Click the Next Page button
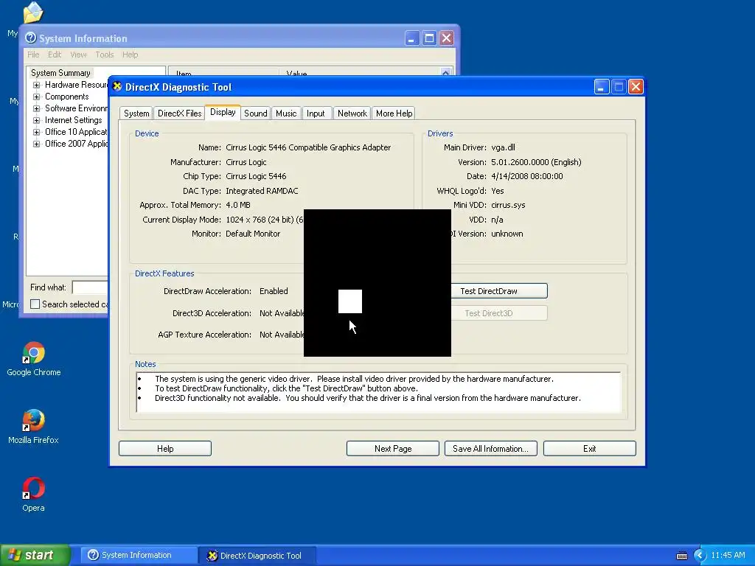 tap(393, 449)
